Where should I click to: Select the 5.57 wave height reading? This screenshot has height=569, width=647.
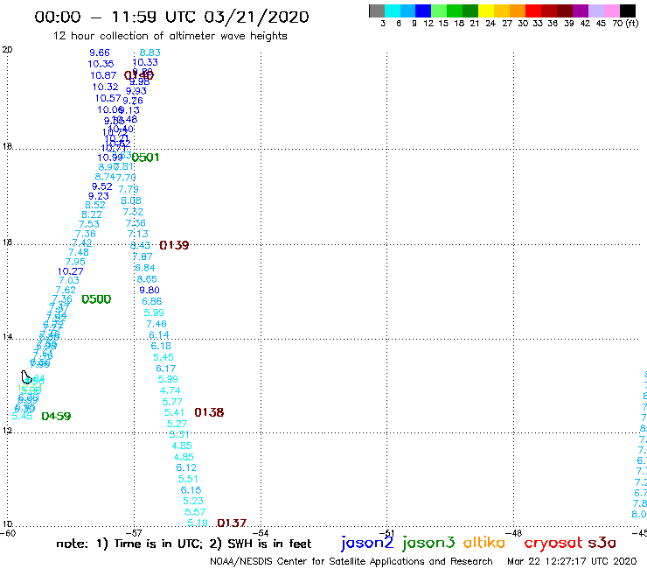tap(195, 512)
